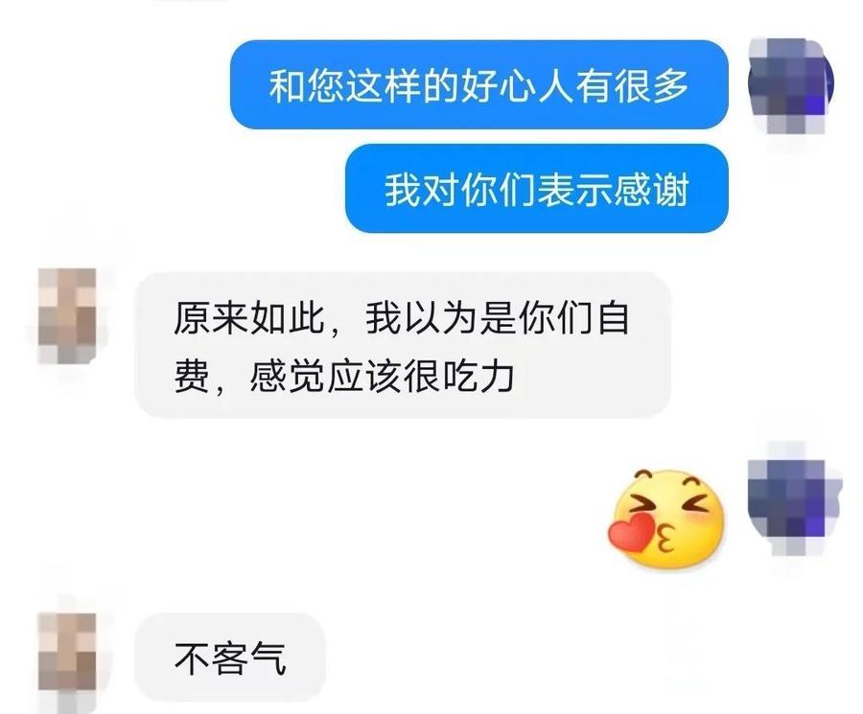863x714 pixels.
Task: Click the word 感谢 in blue bubble
Action: tap(652, 189)
